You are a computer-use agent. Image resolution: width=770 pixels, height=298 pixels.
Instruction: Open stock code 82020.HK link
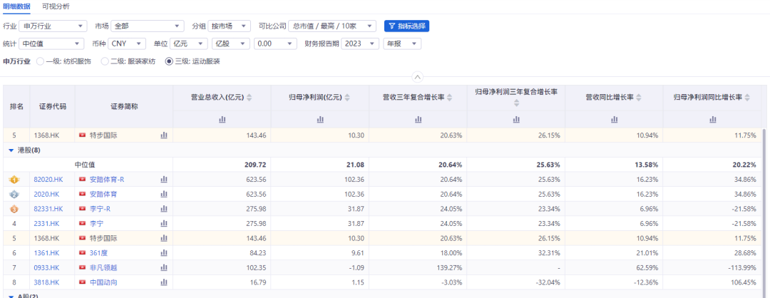click(48, 180)
